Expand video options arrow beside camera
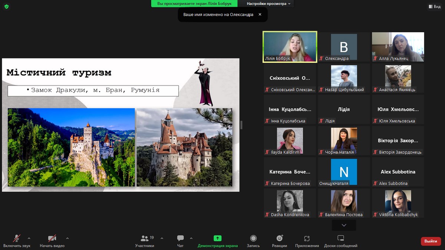 (67, 238)
